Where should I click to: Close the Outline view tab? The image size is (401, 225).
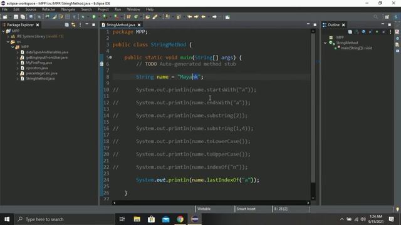click(343, 25)
